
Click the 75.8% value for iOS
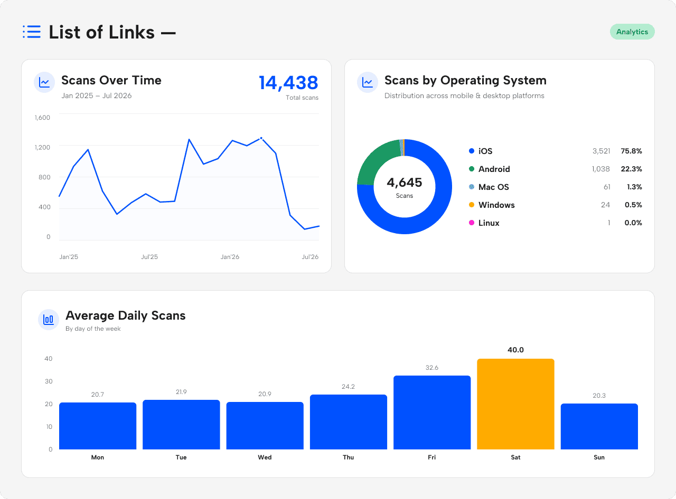(632, 151)
